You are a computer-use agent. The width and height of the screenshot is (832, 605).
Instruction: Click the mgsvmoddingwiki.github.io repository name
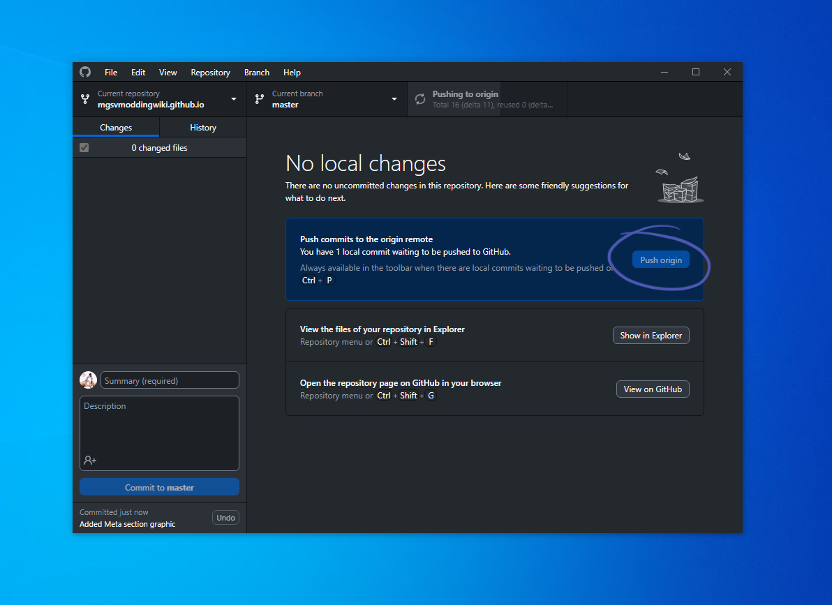(151, 105)
